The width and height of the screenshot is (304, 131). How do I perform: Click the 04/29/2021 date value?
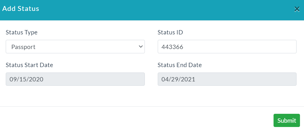(x=178, y=79)
